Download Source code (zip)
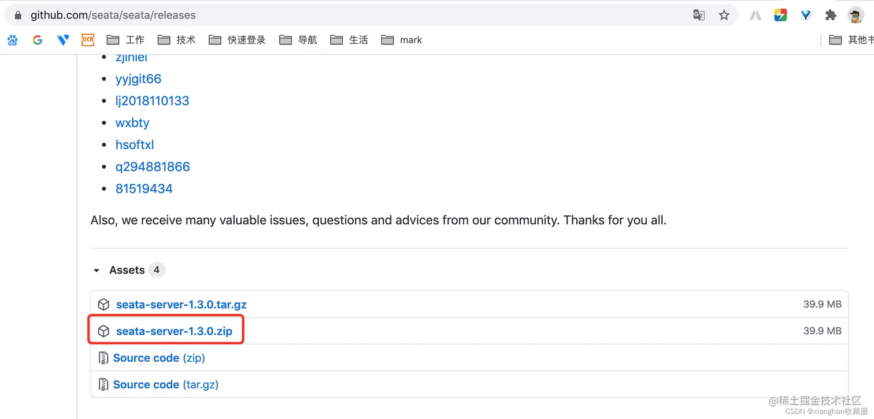The height and width of the screenshot is (419, 874). pyautogui.click(x=159, y=358)
